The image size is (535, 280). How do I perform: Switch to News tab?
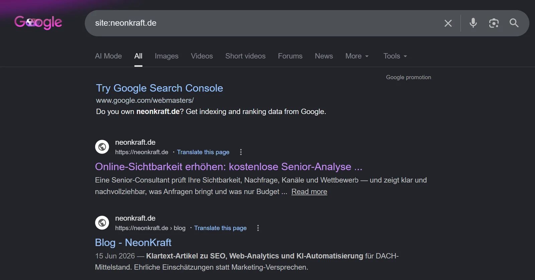(x=324, y=56)
